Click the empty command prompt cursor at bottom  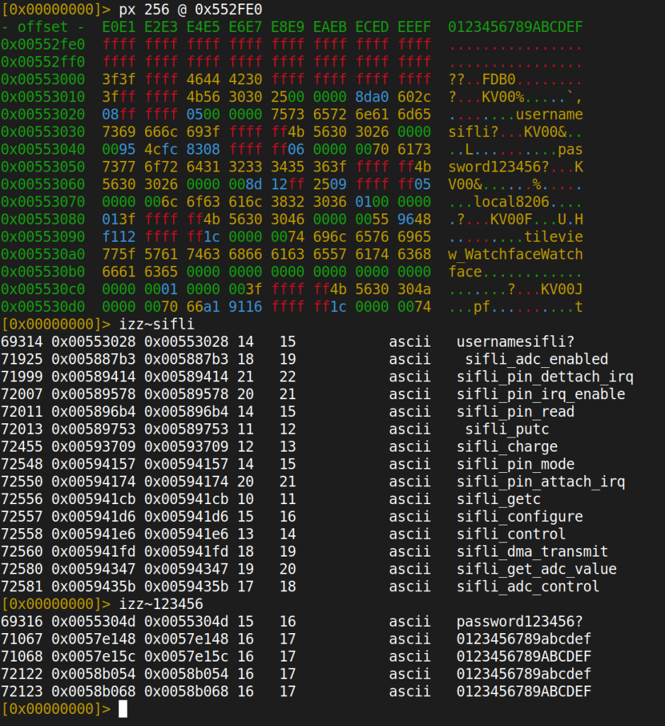[123, 708]
